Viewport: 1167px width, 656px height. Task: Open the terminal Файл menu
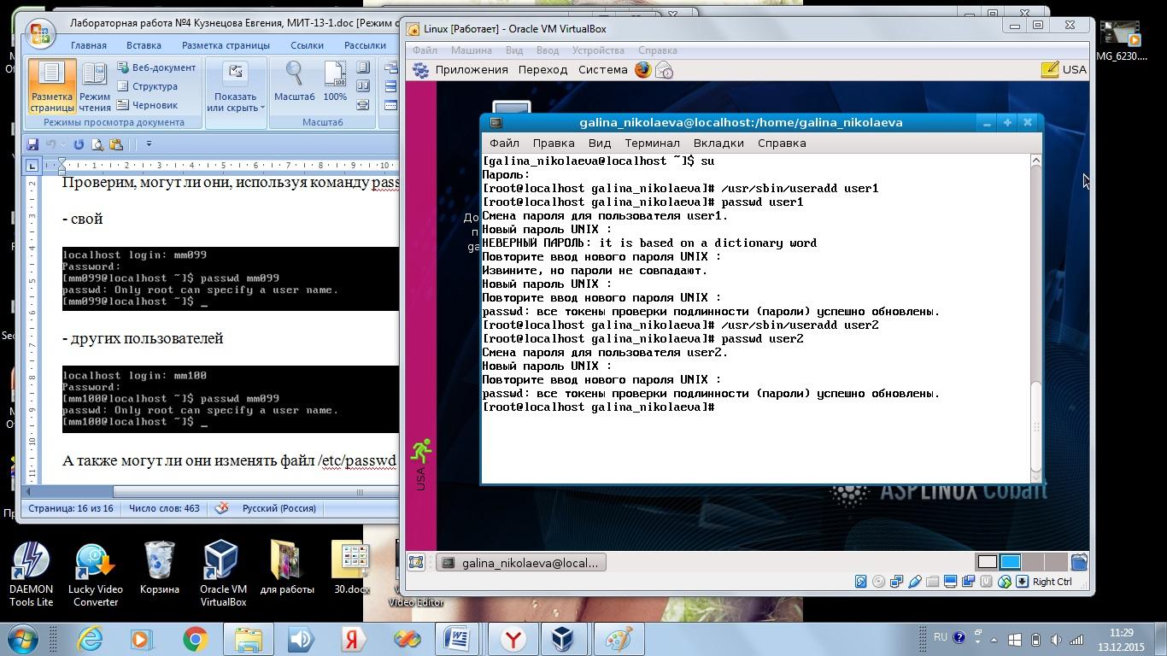504,143
